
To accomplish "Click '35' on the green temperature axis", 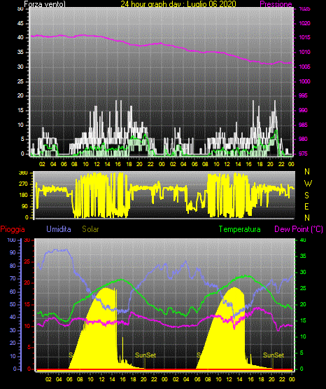I will click(303, 256).
